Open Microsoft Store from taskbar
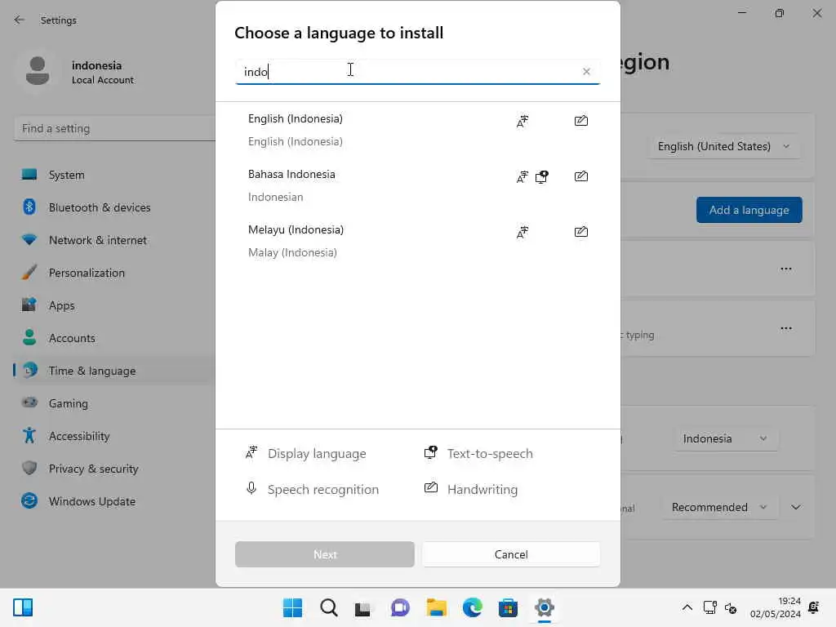 coord(508,607)
